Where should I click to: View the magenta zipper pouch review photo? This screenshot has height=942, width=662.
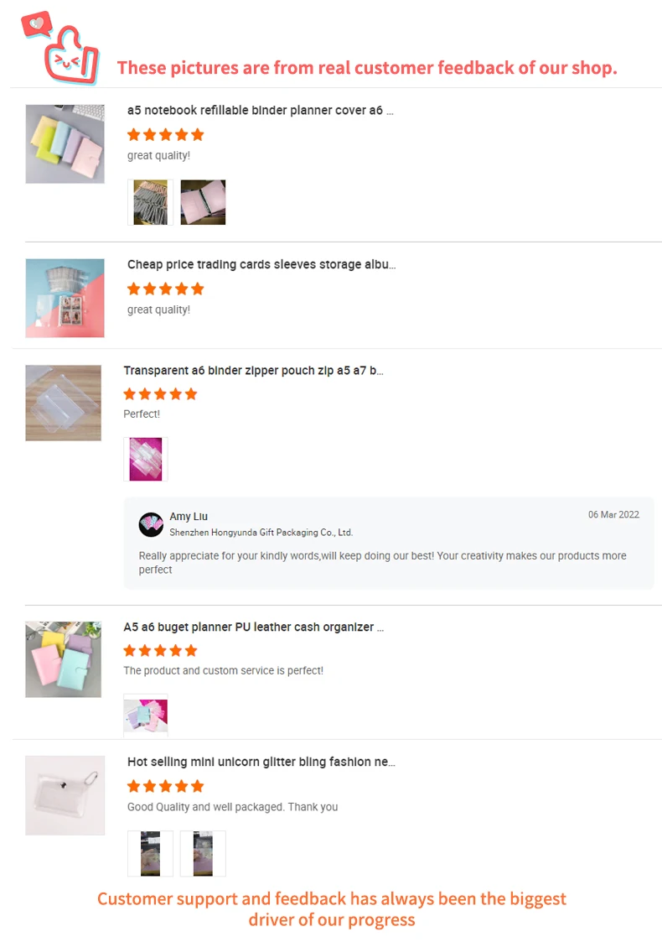click(x=146, y=459)
